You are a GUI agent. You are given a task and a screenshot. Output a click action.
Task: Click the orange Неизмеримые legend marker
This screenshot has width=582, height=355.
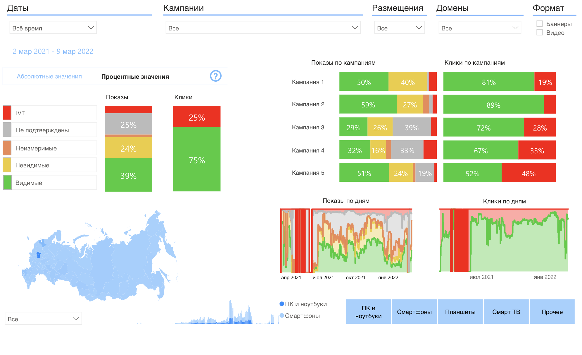pos(7,148)
